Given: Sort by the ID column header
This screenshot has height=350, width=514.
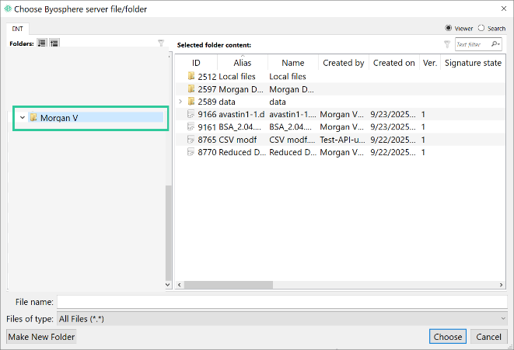Looking at the screenshot, I should click(x=196, y=63).
